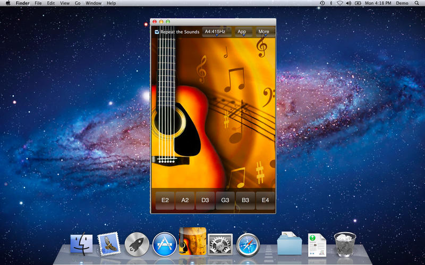Play the E4 string note
425x265 pixels.
[x=265, y=201]
